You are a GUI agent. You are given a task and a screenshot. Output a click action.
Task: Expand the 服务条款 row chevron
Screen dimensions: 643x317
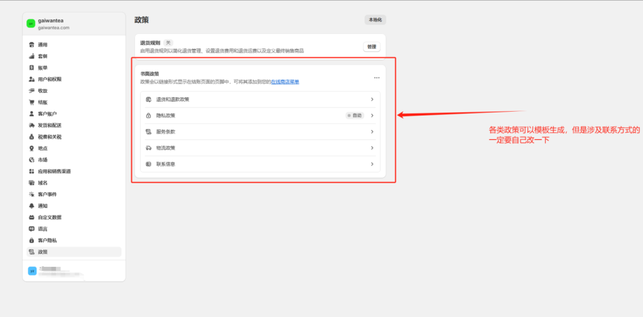pos(372,132)
